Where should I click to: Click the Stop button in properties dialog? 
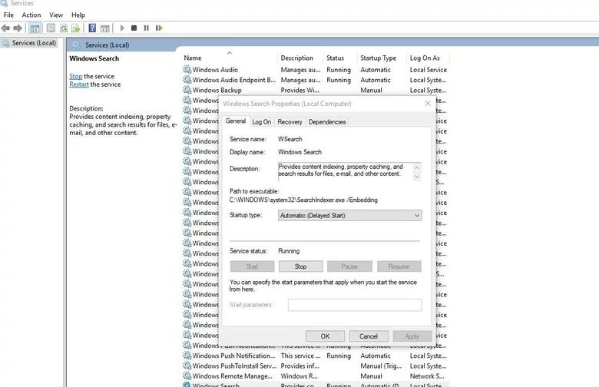(300, 266)
